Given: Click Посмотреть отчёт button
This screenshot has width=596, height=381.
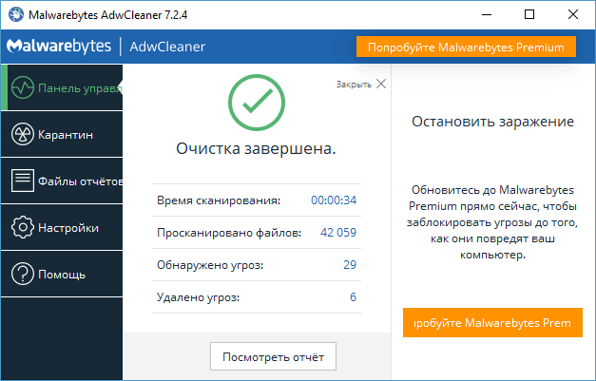Looking at the screenshot, I should (274, 356).
